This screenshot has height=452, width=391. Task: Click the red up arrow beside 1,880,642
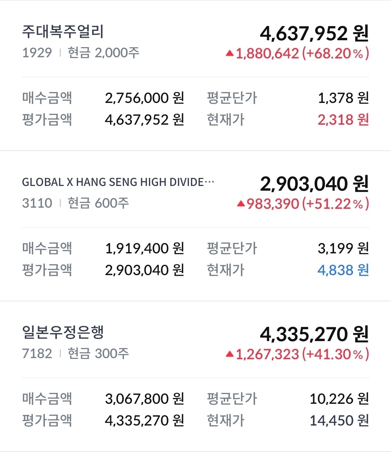click(x=229, y=54)
